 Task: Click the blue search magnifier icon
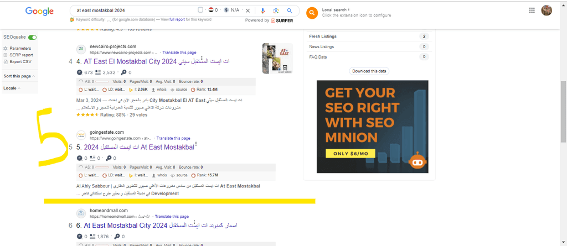(290, 11)
